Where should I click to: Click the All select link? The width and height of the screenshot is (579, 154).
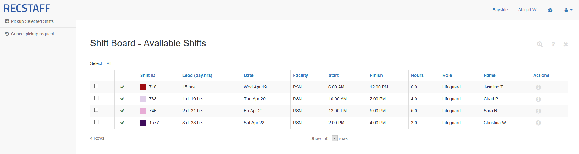109,63
